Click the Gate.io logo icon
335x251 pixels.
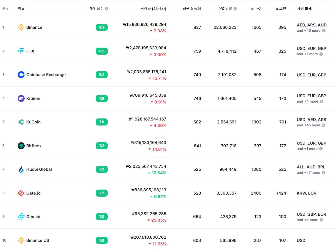(x=21, y=193)
